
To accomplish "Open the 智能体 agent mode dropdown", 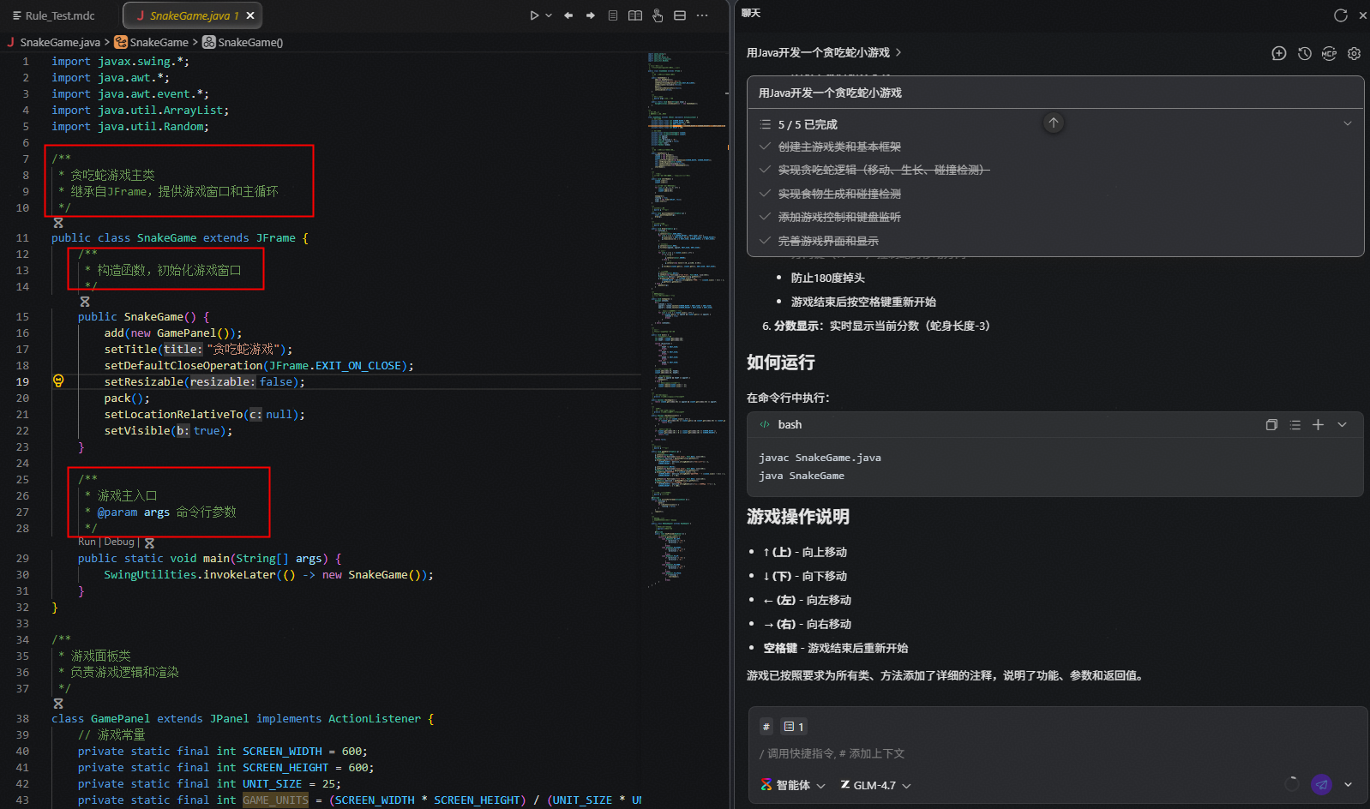I will [x=793, y=785].
